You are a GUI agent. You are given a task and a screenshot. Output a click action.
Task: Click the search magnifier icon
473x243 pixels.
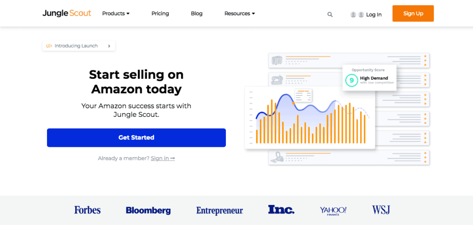pyautogui.click(x=330, y=14)
